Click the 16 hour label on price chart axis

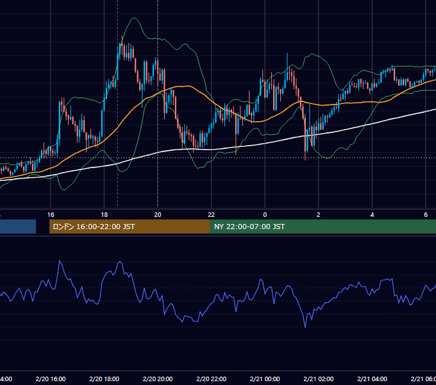[51, 215]
